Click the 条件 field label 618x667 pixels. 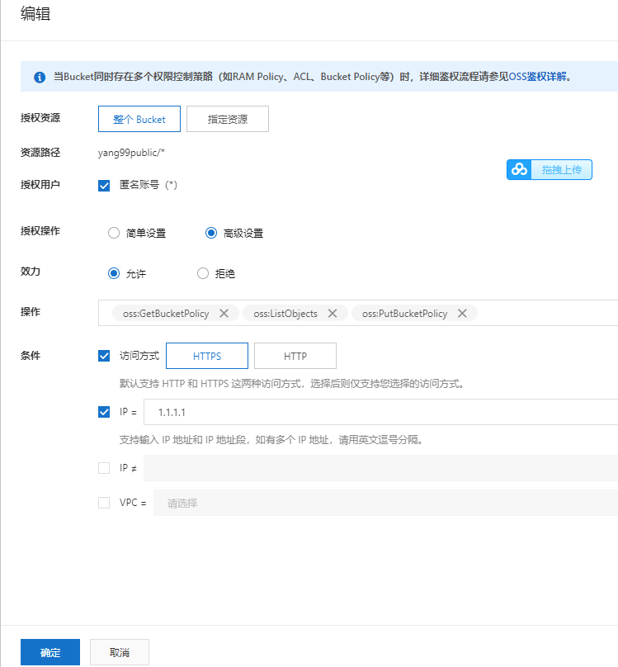pyautogui.click(x=31, y=356)
